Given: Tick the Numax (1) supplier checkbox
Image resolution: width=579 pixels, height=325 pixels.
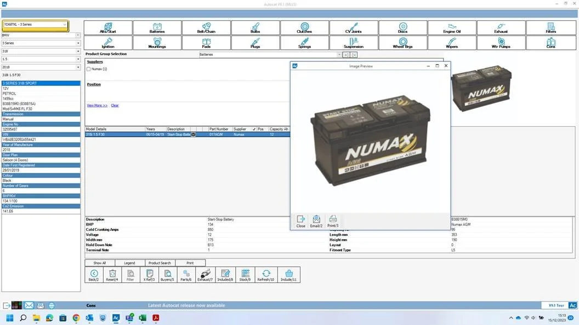Looking at the screenshot, I should [89, 69].
